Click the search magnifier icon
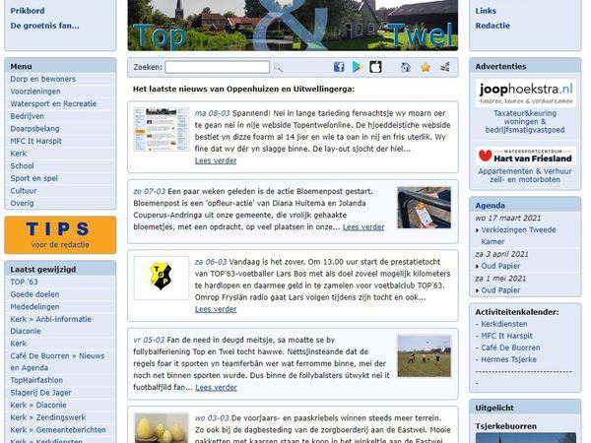 [x=278, y=67]
